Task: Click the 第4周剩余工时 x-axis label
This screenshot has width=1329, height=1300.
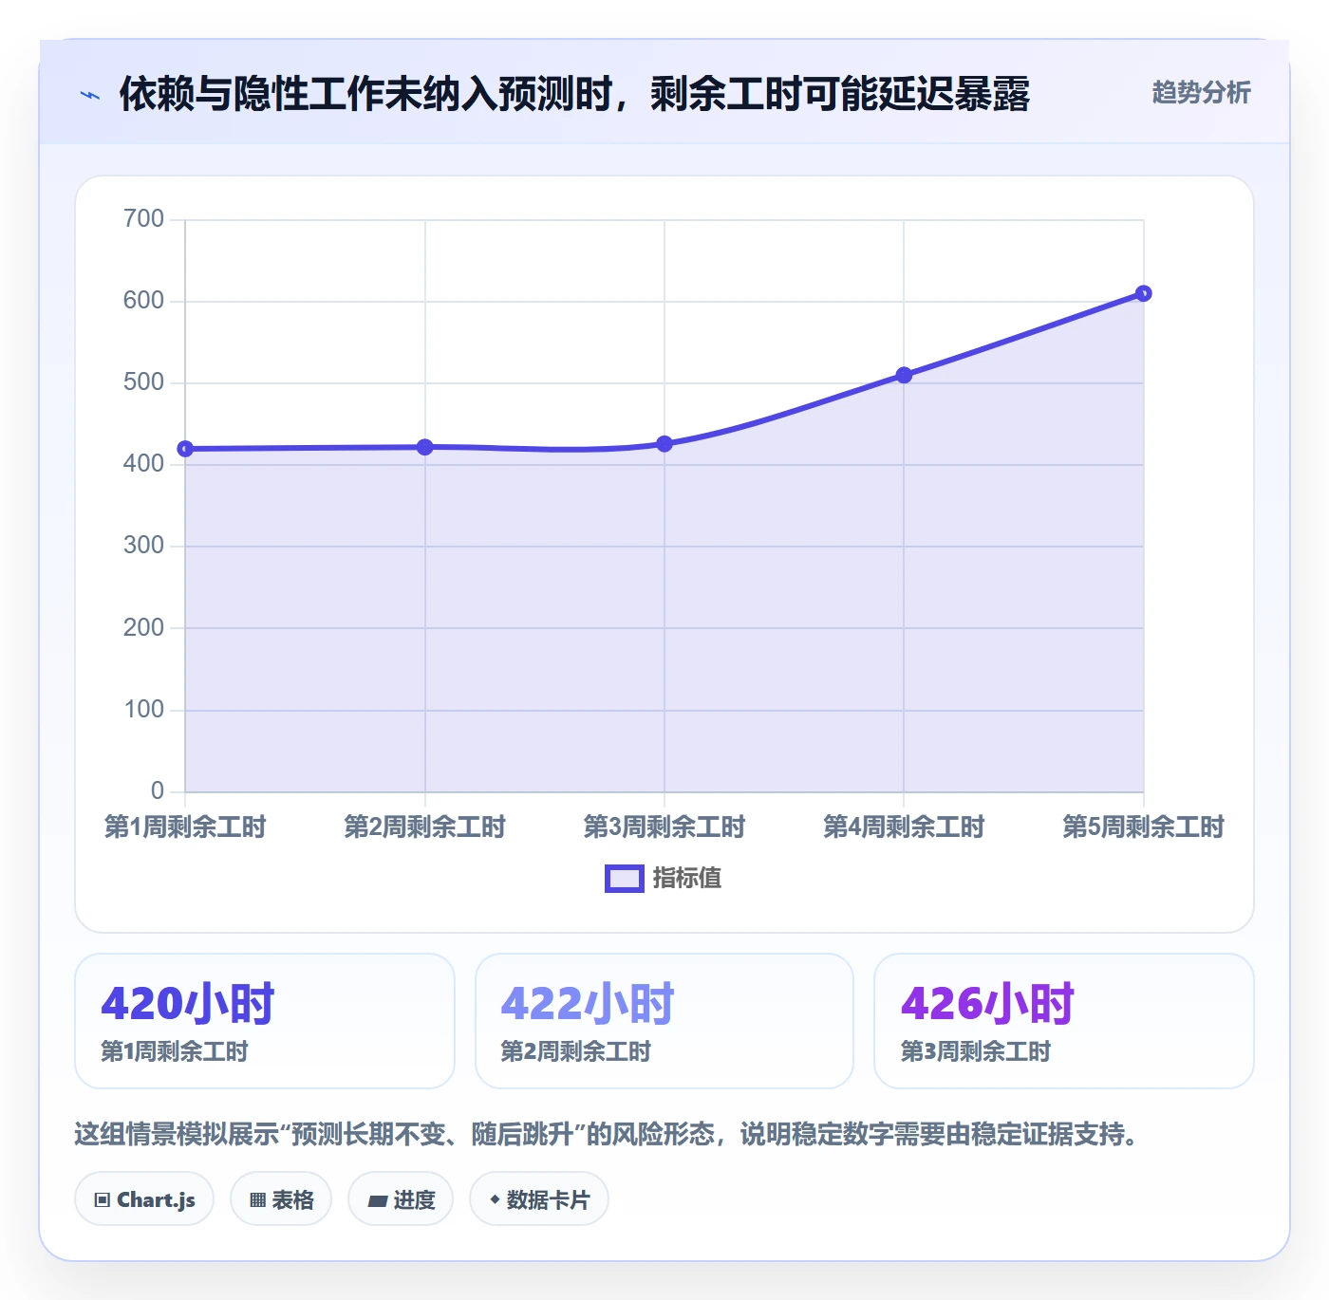Action: click(x=904, y=826)
